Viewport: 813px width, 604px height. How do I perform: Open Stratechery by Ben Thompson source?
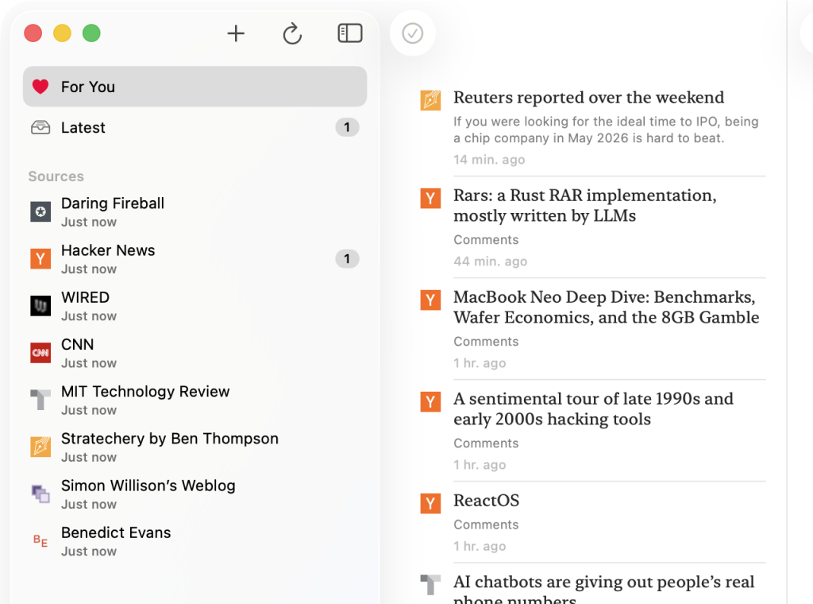pos(195,447)
